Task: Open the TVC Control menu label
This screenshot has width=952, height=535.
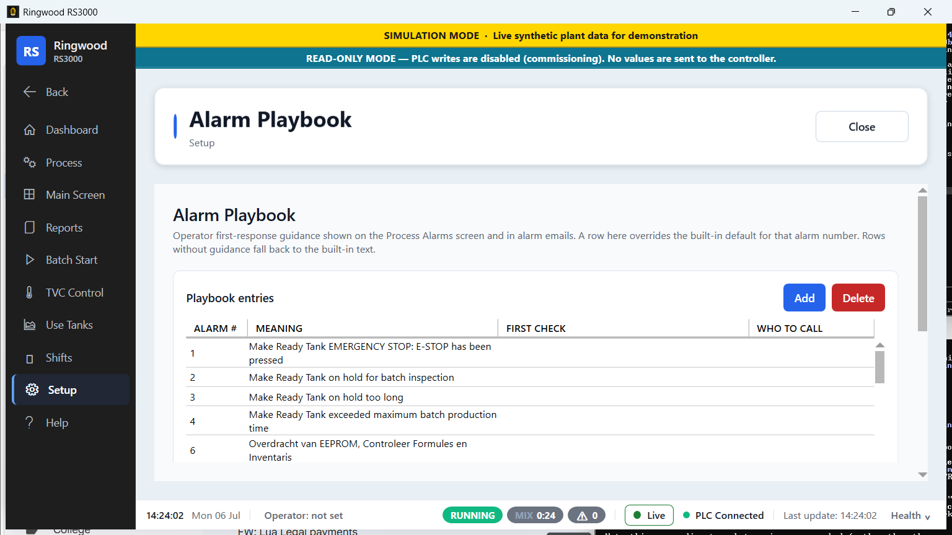Action: coord(74,292)
